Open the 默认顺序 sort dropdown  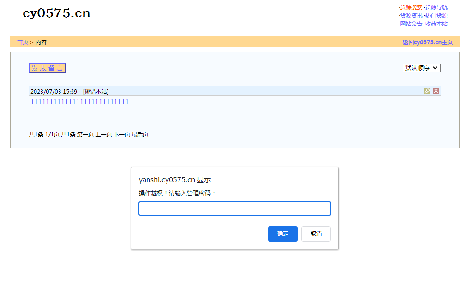[x=422, y=68]
